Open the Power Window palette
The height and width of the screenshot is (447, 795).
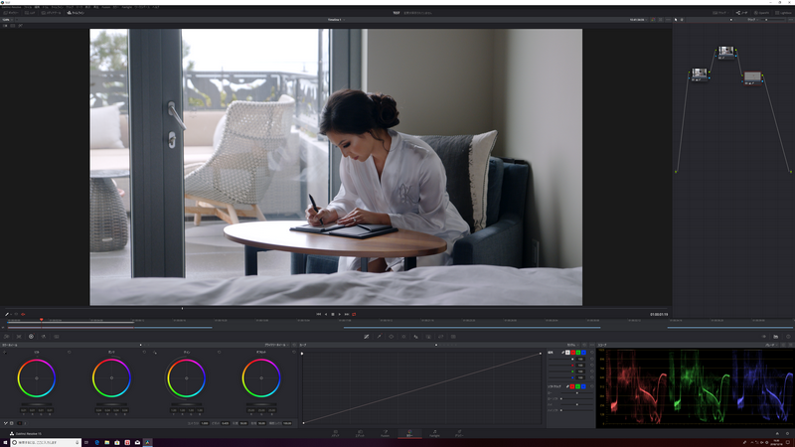391,337
